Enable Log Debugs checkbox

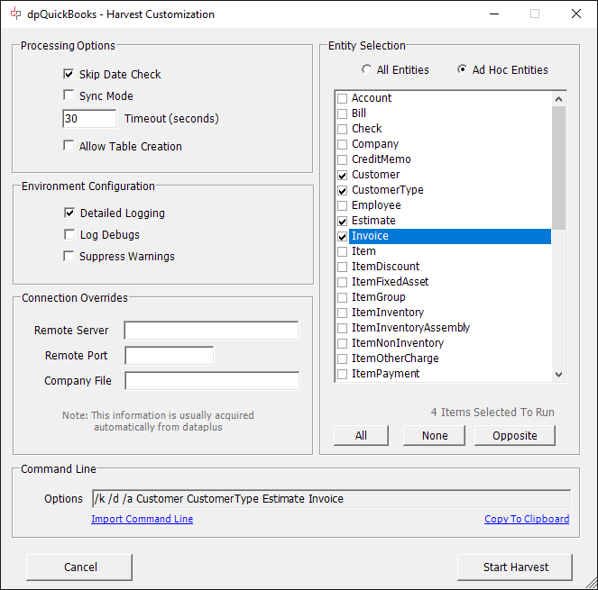click(69, 234)
